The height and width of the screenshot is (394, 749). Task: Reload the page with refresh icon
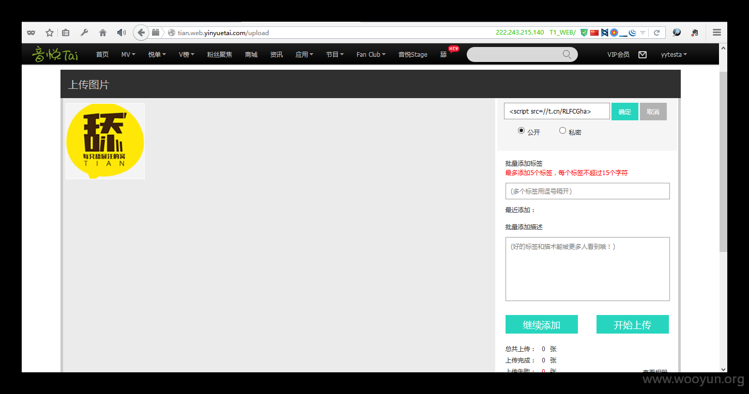[656, 33]
